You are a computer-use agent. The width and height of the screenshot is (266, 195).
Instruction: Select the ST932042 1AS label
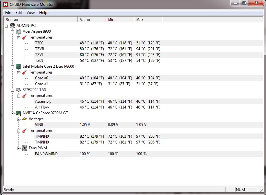tap(34, 90)
